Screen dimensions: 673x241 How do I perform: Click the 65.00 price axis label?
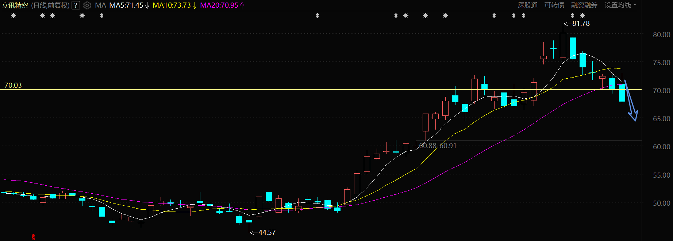click(661, 119)
